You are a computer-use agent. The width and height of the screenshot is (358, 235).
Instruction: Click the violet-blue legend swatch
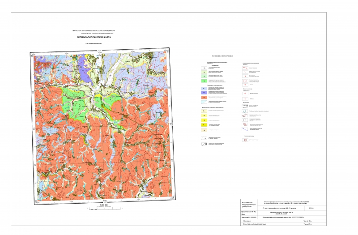pos(204,93)
